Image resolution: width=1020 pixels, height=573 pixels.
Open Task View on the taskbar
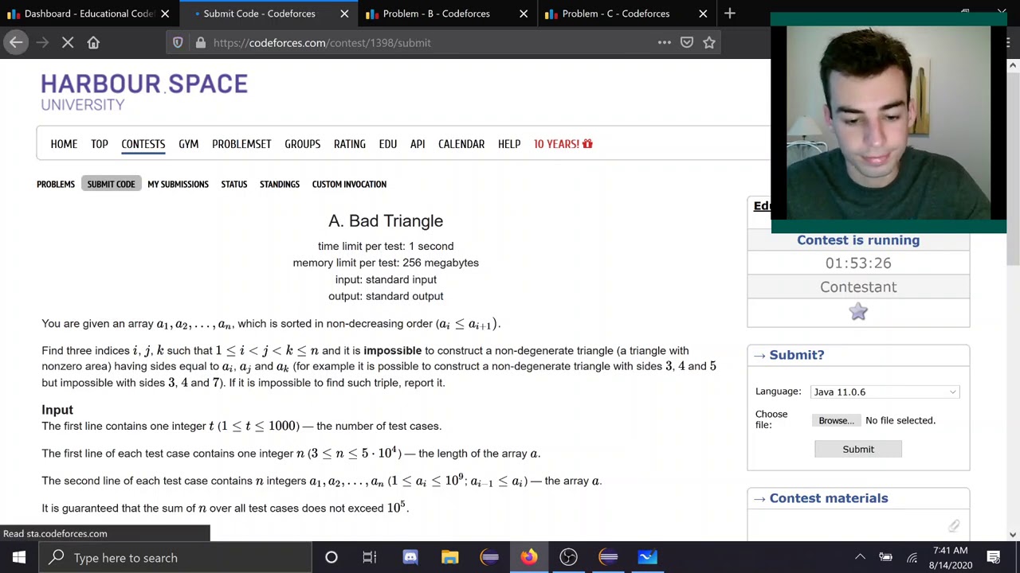(370, 557)
